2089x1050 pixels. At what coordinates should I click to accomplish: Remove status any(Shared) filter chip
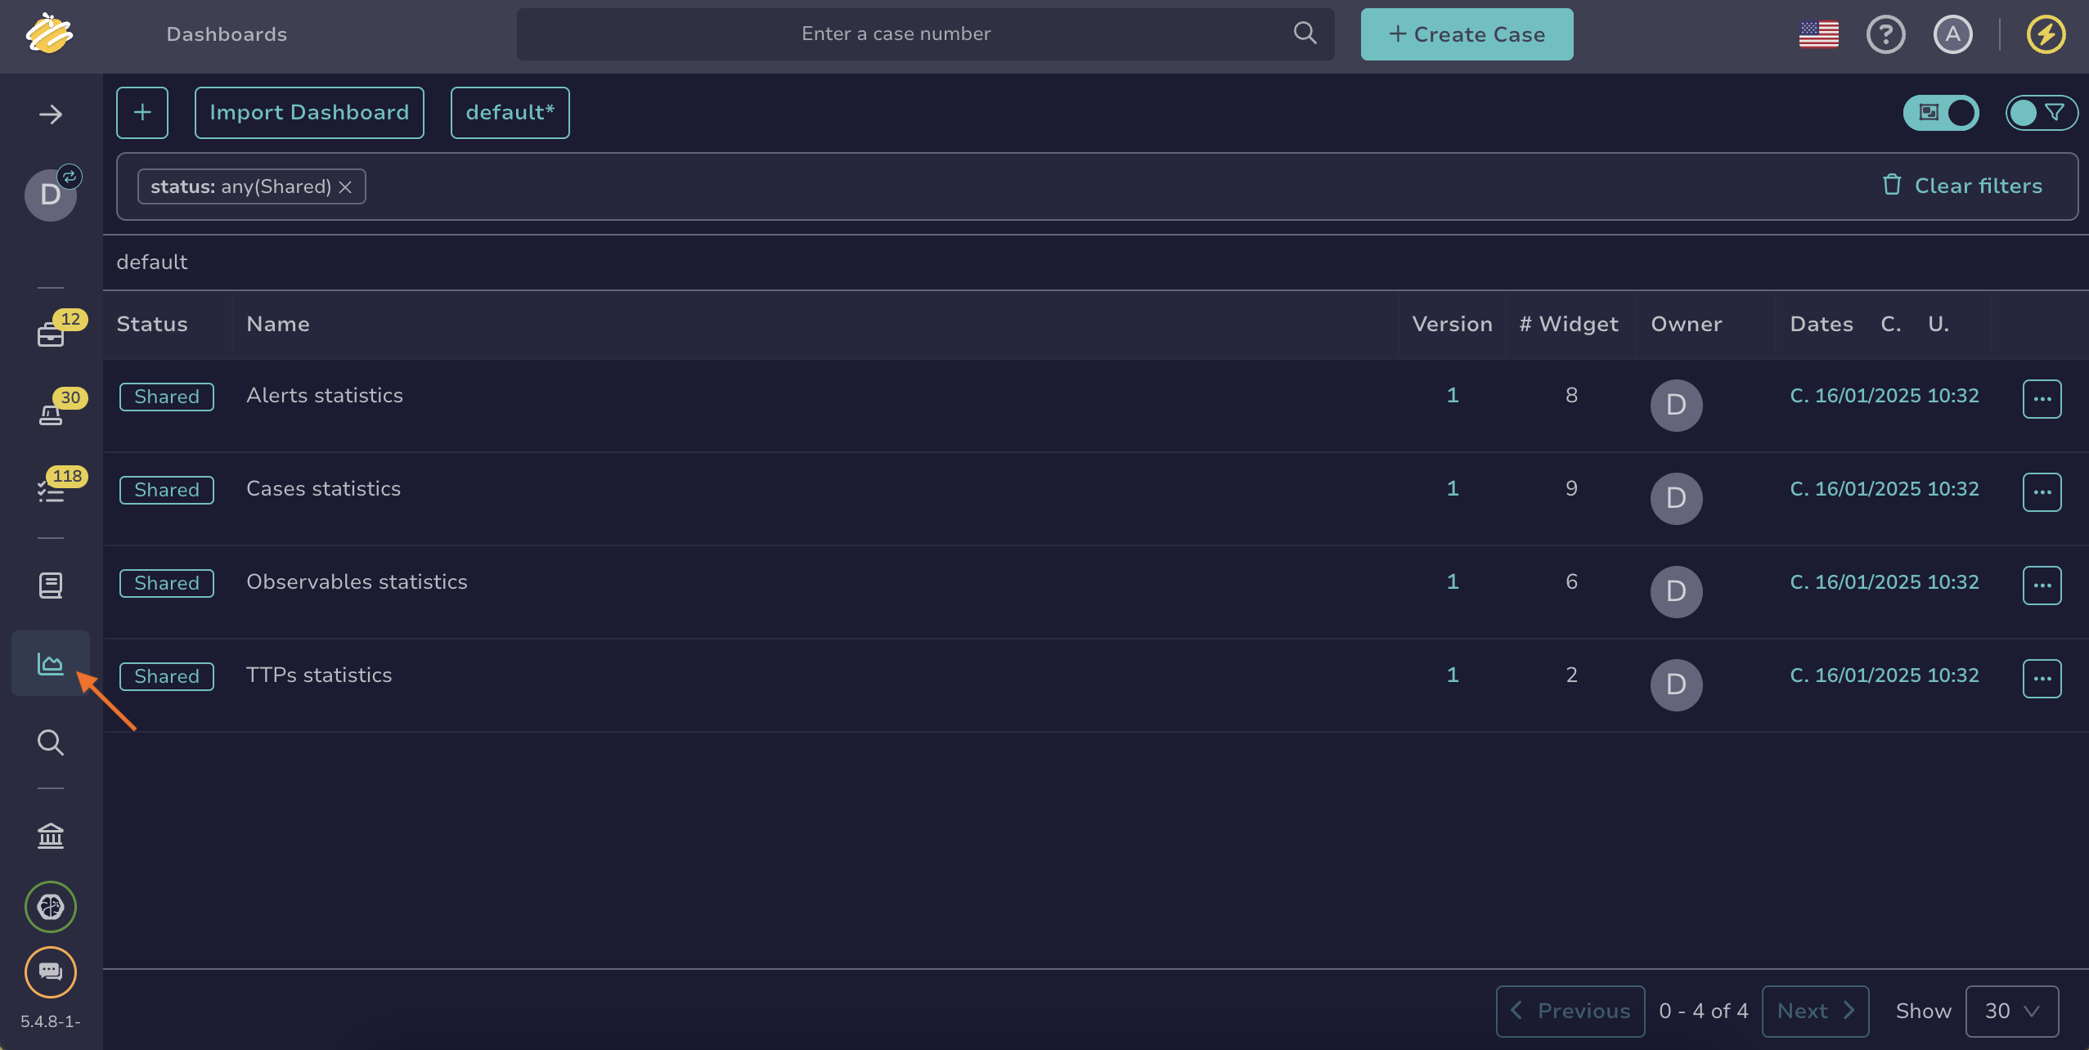pos(345,187)
